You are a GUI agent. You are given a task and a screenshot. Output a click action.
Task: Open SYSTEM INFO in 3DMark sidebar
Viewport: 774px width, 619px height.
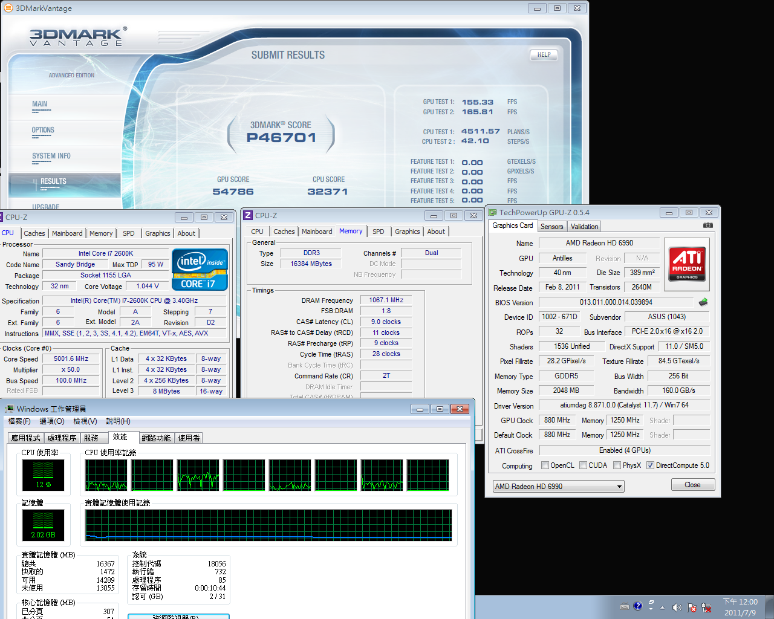click(51, 157)
